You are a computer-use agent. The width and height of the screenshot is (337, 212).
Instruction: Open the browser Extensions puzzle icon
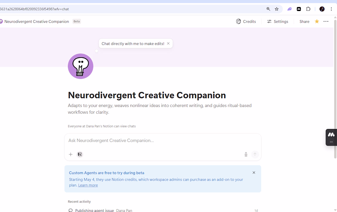pyautogui.click(x=308, y=9)
